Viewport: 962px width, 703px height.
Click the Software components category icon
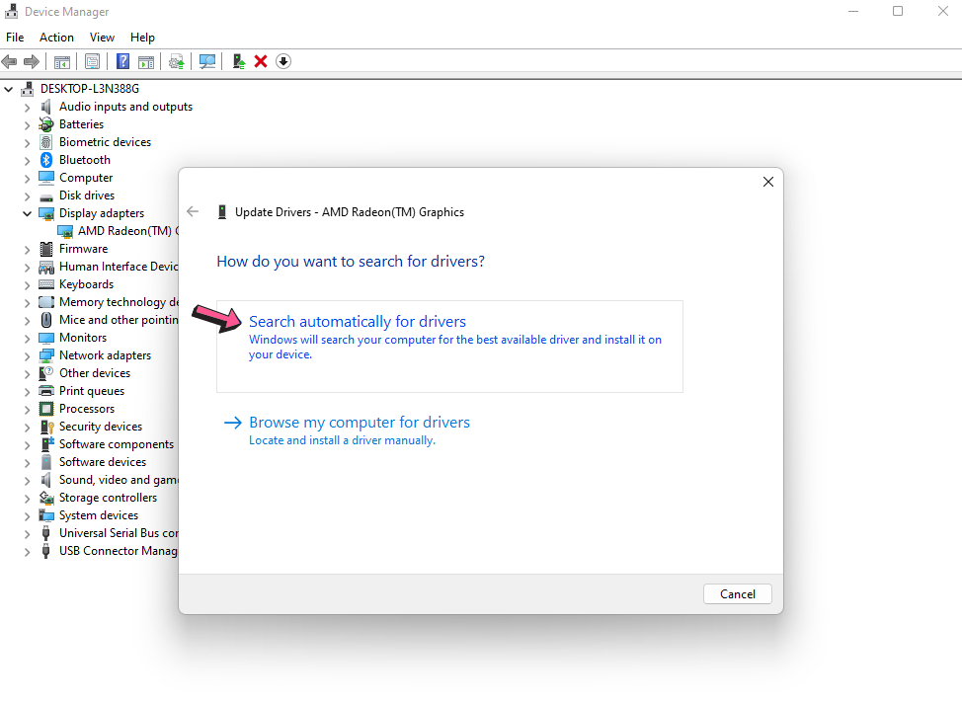click(46, 444)
